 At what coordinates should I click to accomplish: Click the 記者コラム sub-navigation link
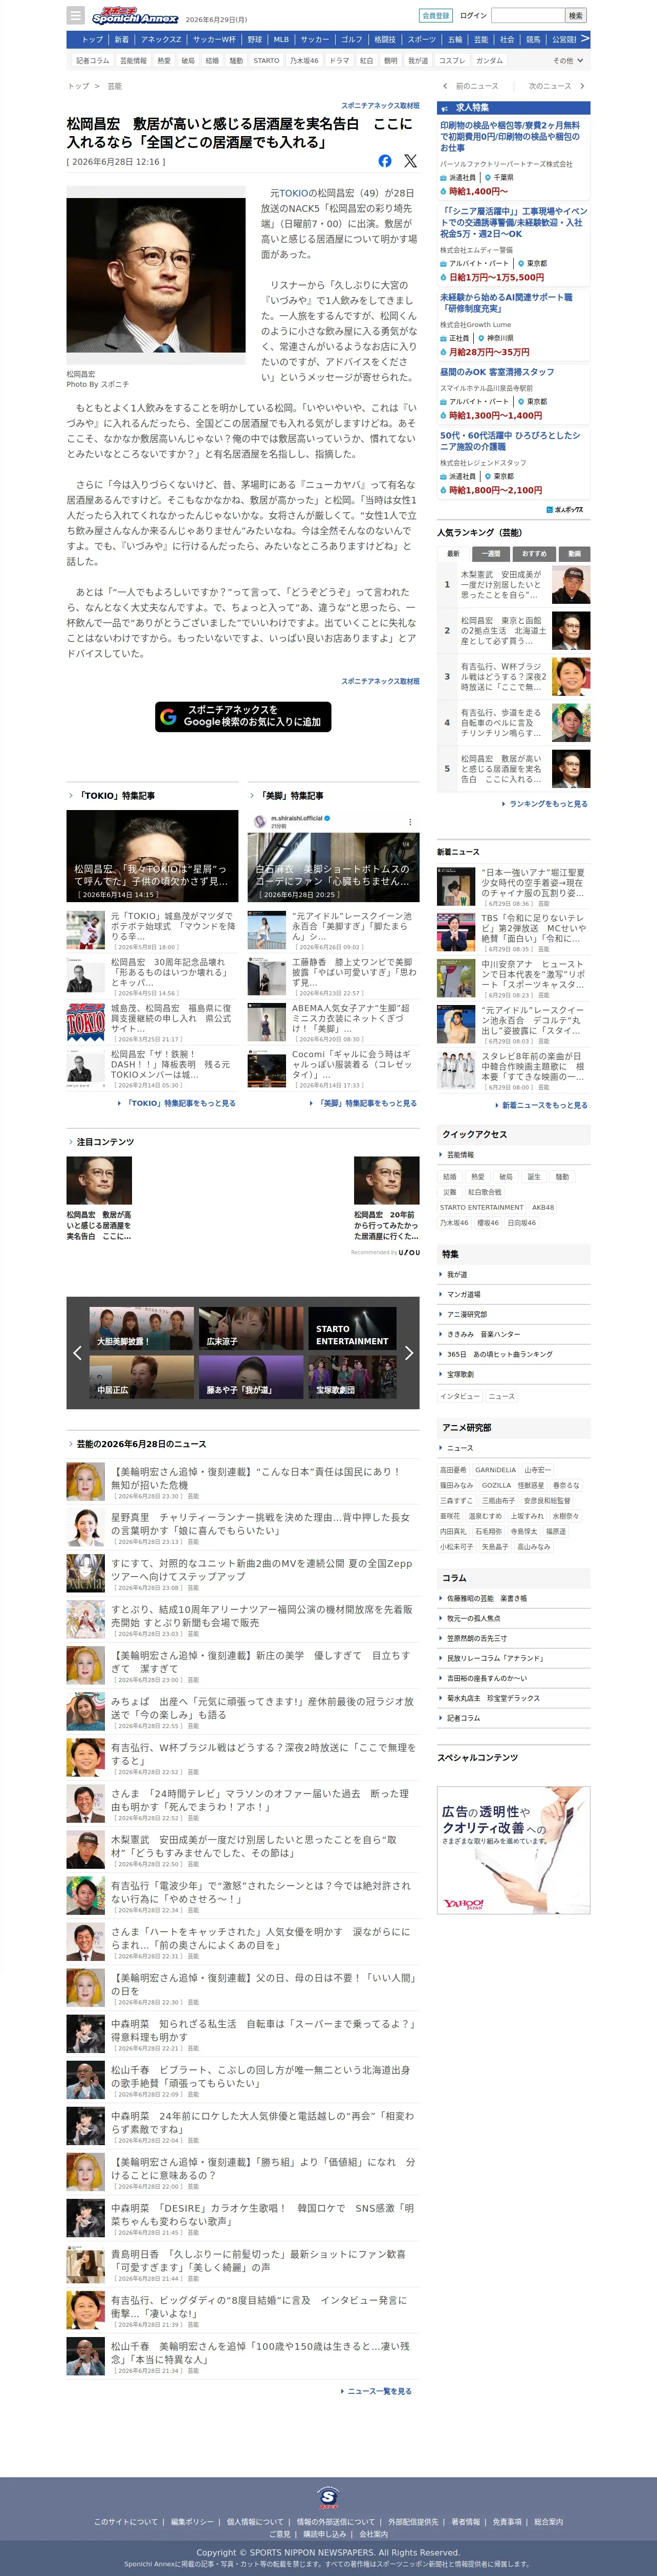(93, 61)
